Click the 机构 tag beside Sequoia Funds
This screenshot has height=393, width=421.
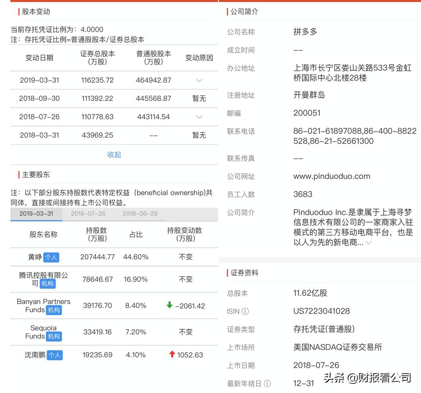54,336
